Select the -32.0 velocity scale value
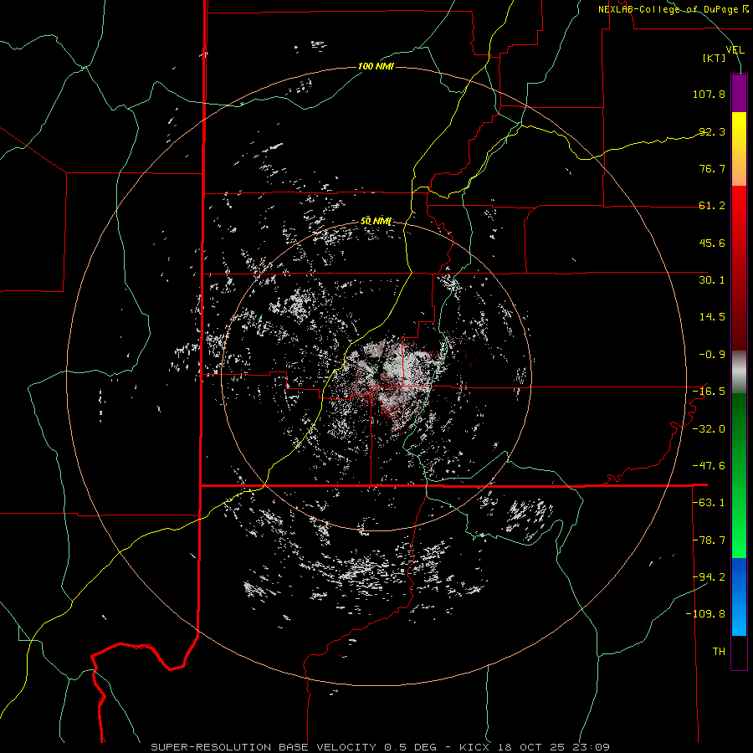Viewport: 753px width, 753px height. (709, 429)
